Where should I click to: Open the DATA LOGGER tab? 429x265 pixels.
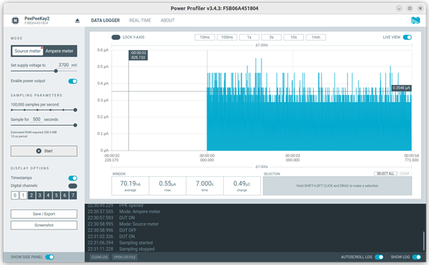(105, 20)
